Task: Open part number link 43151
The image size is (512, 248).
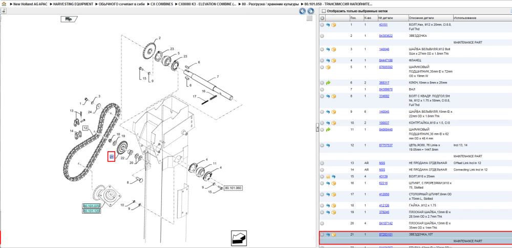Action: [x=383, y=25]
